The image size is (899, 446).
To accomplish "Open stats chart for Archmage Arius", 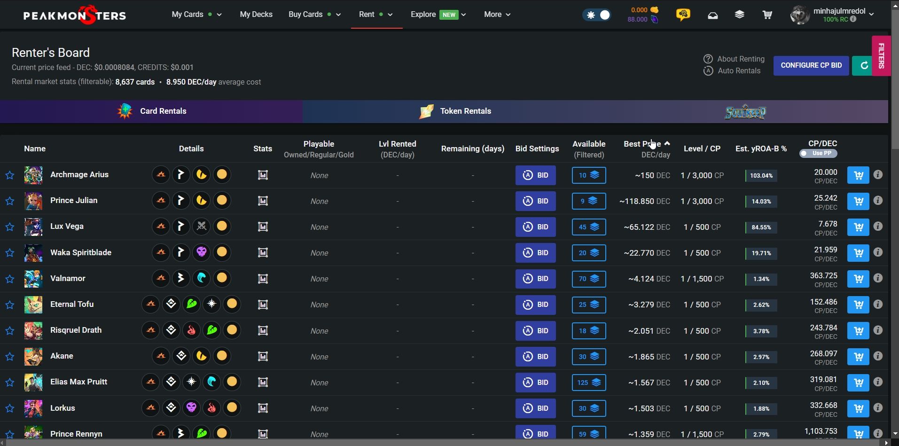I will click(263, 175).
